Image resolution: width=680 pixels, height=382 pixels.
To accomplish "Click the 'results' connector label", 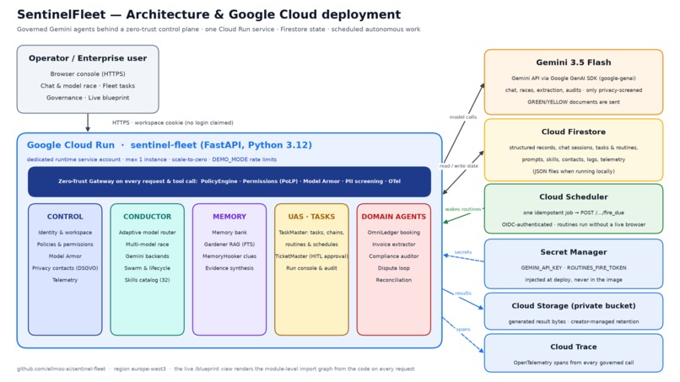I will tap(462, 293).
